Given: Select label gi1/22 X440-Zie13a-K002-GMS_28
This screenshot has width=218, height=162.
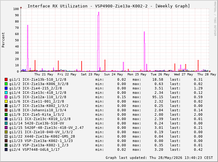Looking at the screenshot, I should point(42,136).
